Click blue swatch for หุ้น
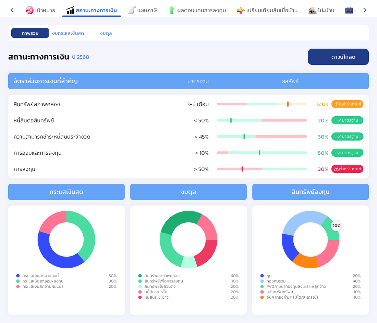 [262, 276]
